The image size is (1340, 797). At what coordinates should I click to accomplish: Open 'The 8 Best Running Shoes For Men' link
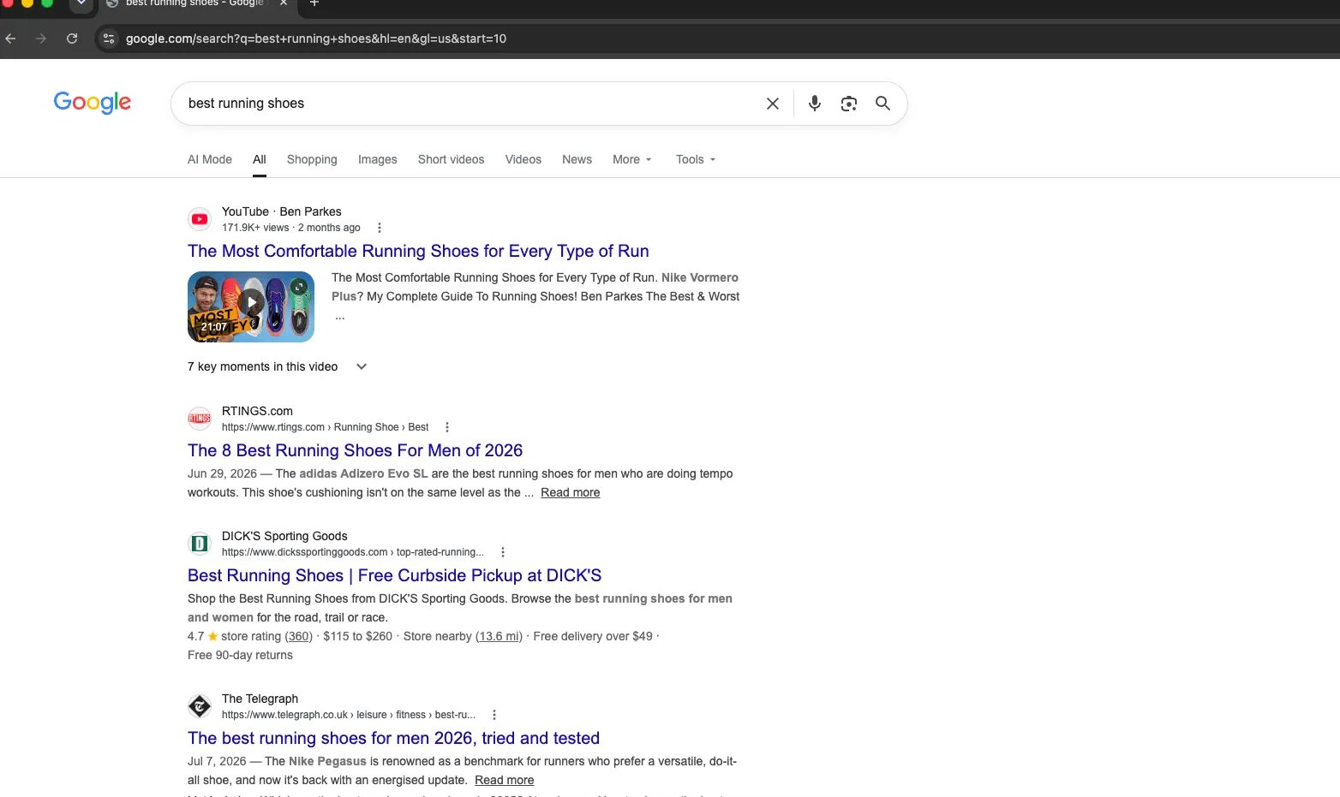pos(356,450)
